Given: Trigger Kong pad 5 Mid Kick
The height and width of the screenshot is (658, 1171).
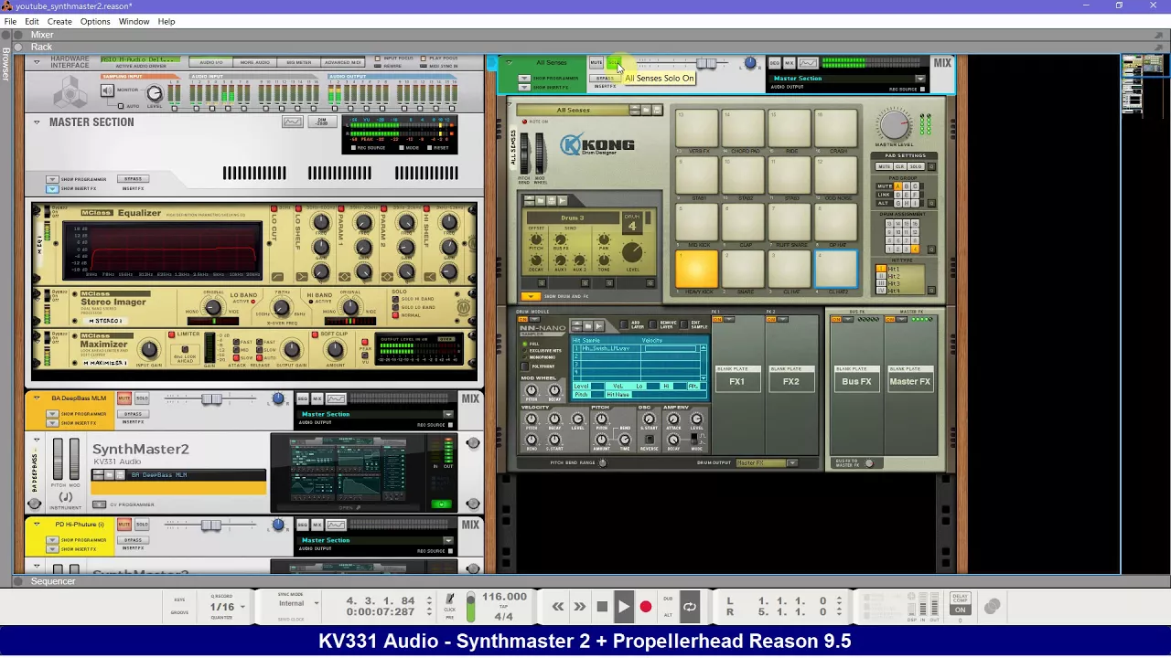Looking at the screenshot, I should (697, 222).
